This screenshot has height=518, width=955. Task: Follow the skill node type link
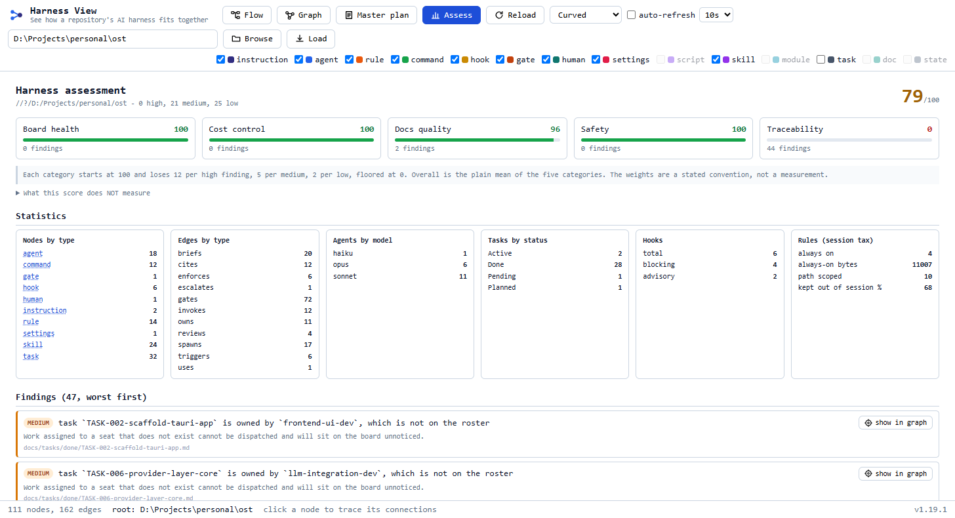tap(33, 345)
